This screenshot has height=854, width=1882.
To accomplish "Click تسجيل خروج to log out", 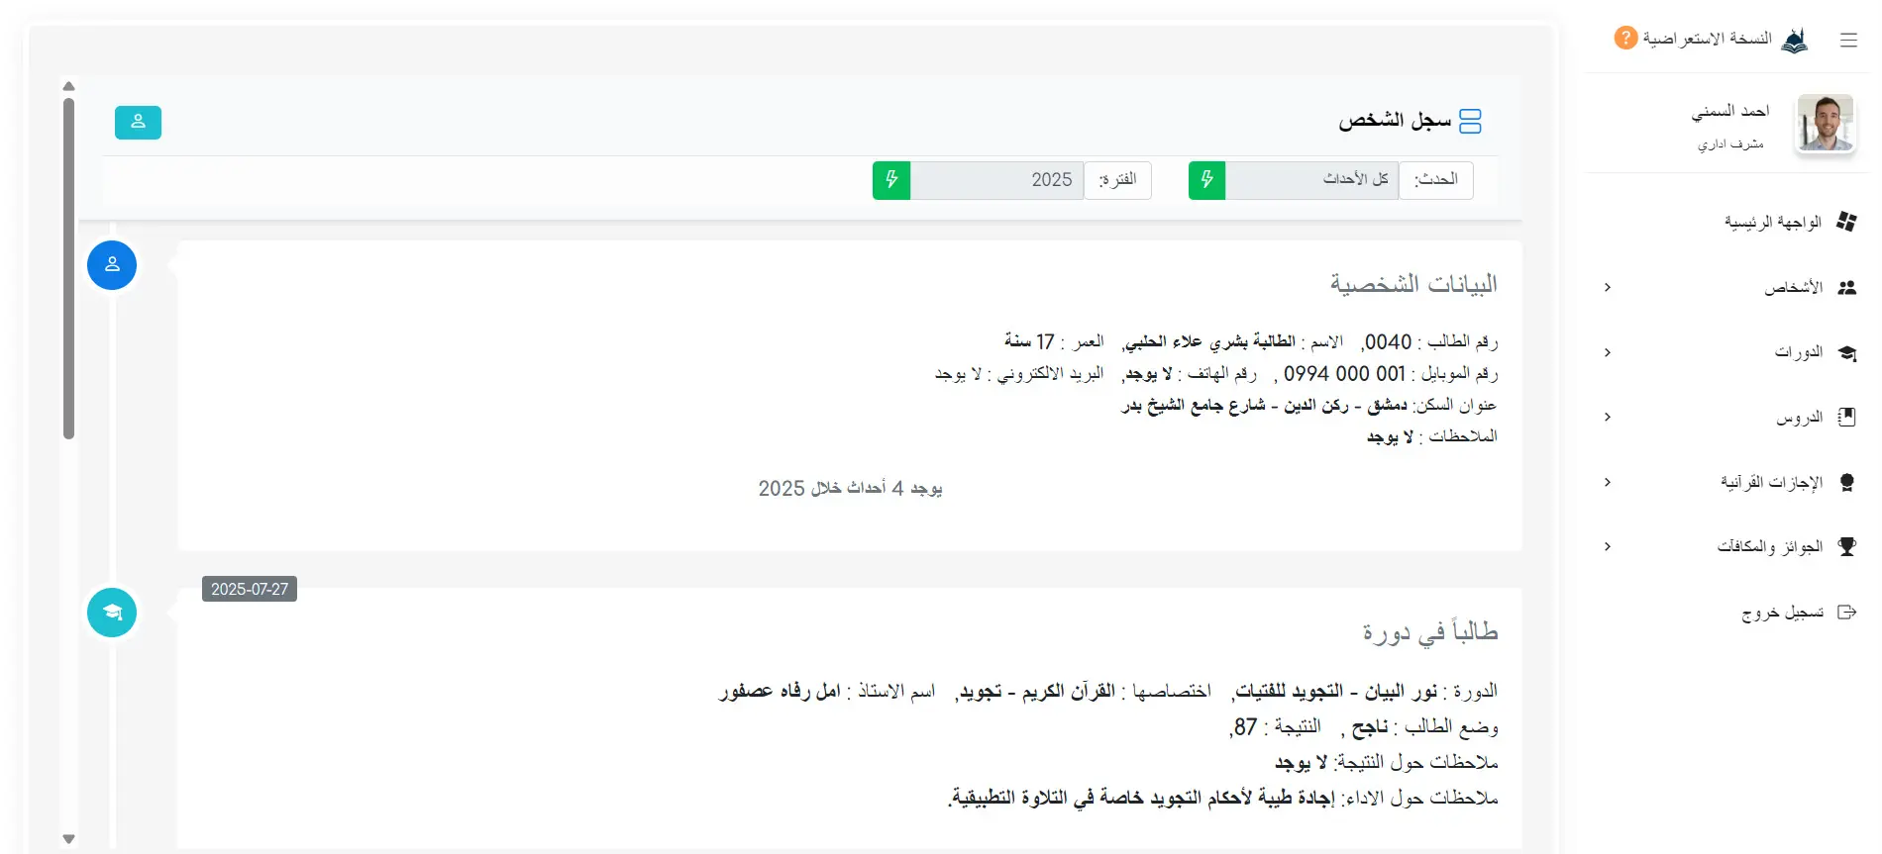I will 1782,613.
